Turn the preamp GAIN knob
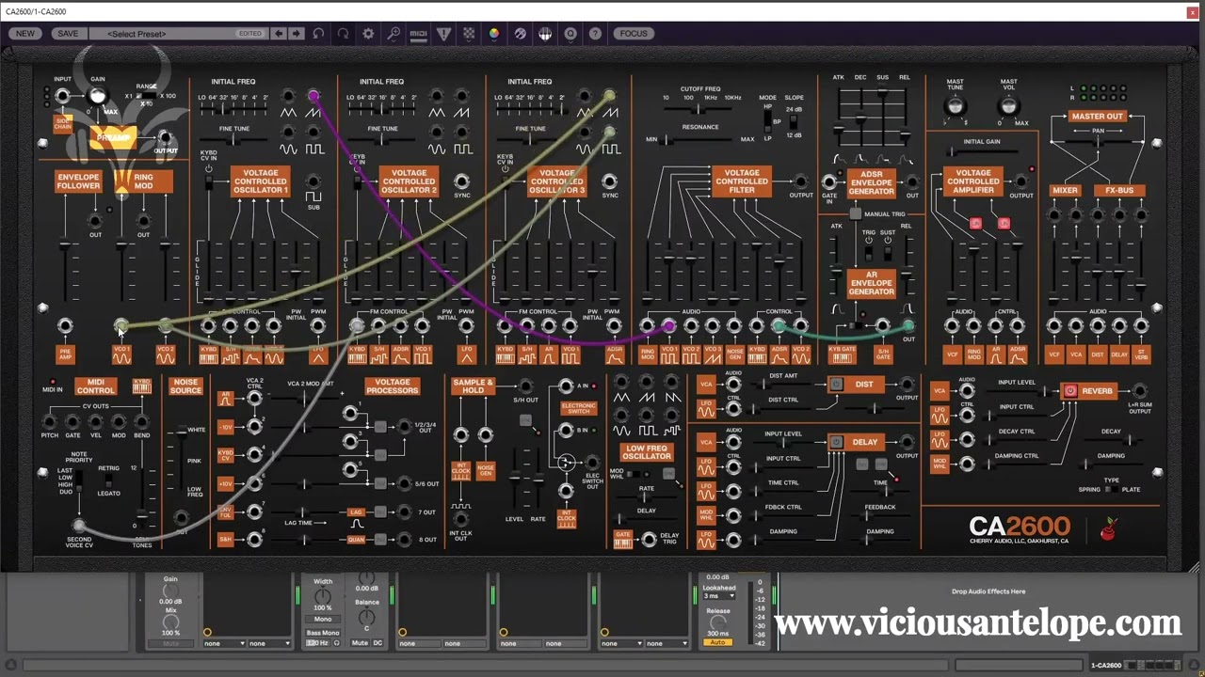 97,96
